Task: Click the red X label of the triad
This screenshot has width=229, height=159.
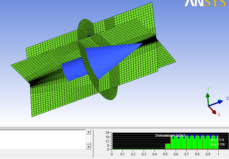Action: coord(219,115)
